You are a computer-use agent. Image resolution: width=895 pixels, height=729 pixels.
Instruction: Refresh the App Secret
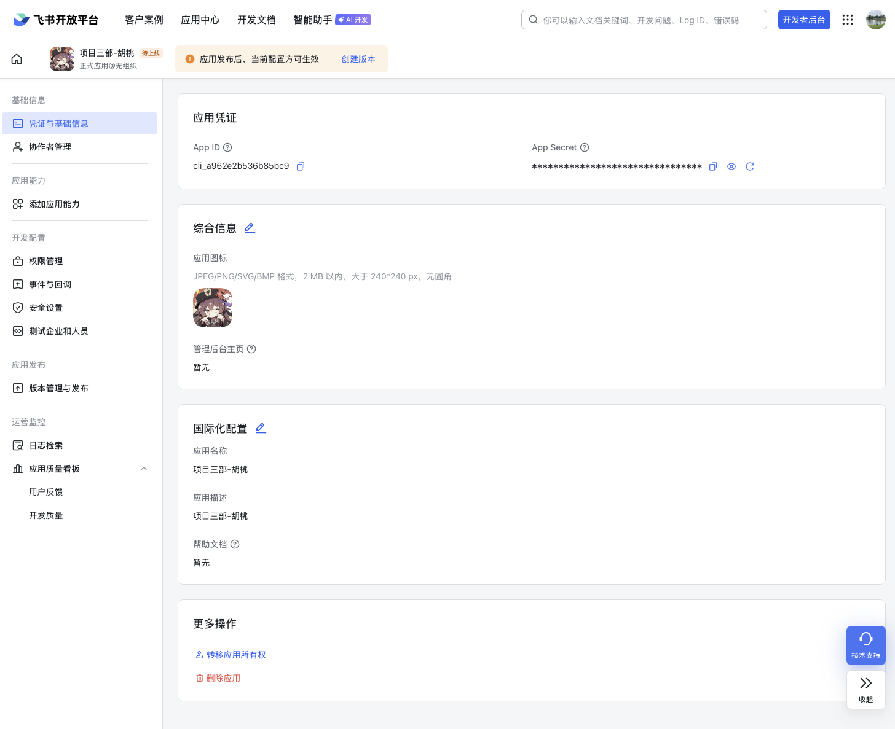point(750,166)
